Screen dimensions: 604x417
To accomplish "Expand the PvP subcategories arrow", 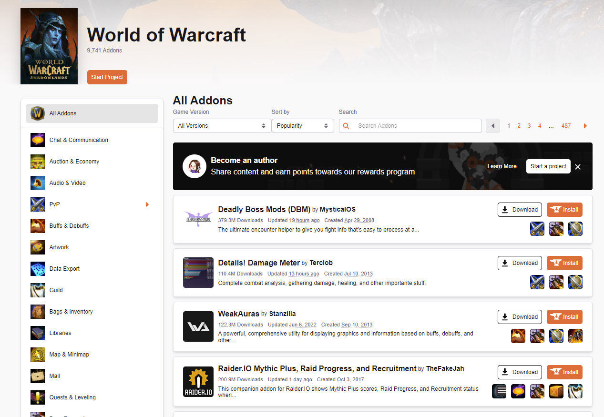I will click(x=147, y=204).
